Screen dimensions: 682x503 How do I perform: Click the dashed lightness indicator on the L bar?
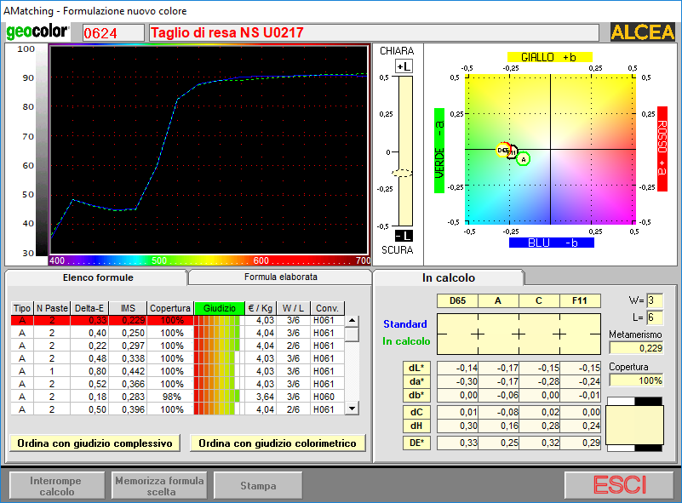403,173
